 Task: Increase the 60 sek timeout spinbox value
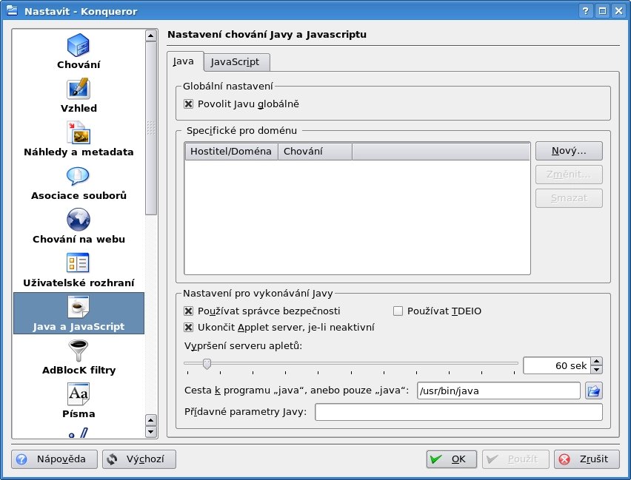(597, 362)
